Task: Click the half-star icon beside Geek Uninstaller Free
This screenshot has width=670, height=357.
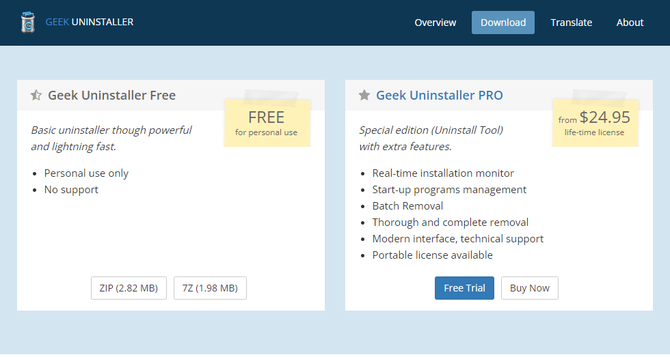Action: point(36,95)
